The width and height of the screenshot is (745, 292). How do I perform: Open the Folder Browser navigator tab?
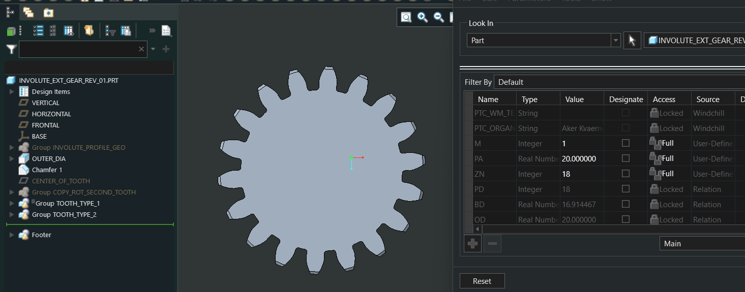point(28,13)
